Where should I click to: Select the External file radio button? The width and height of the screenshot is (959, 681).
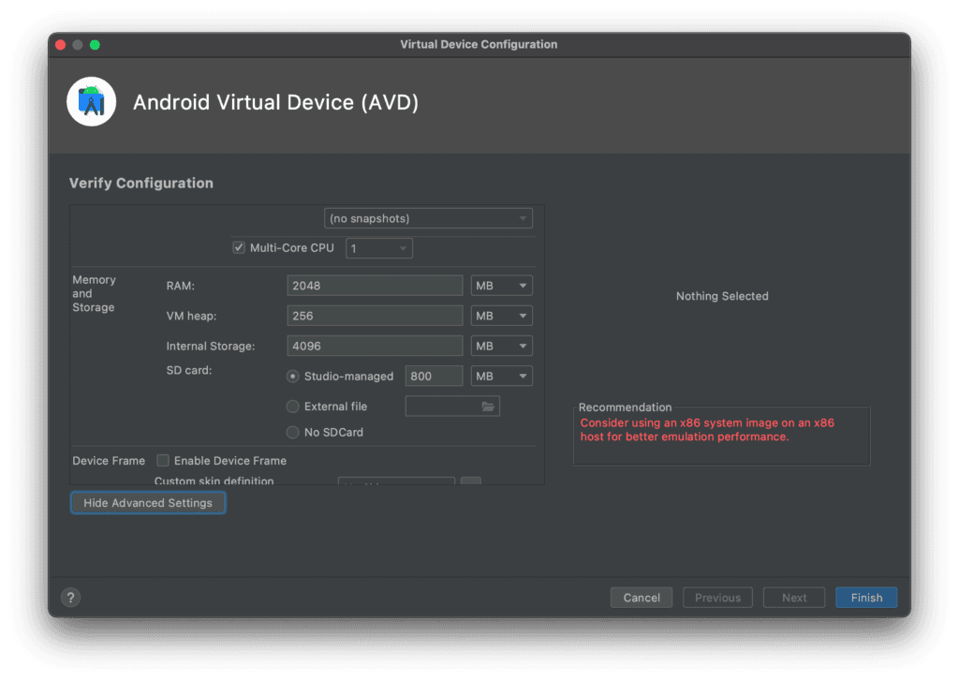pyautogui.click(x=293, y=407)
